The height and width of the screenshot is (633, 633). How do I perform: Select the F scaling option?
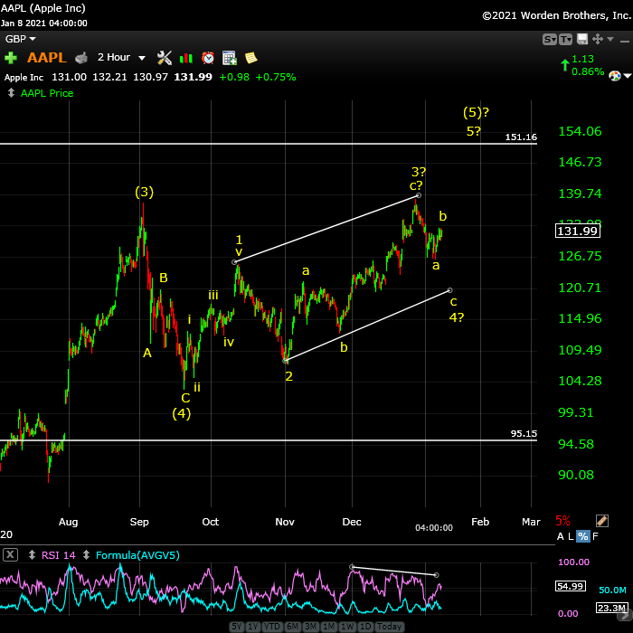pyautogui.click(x=595, y=536)
